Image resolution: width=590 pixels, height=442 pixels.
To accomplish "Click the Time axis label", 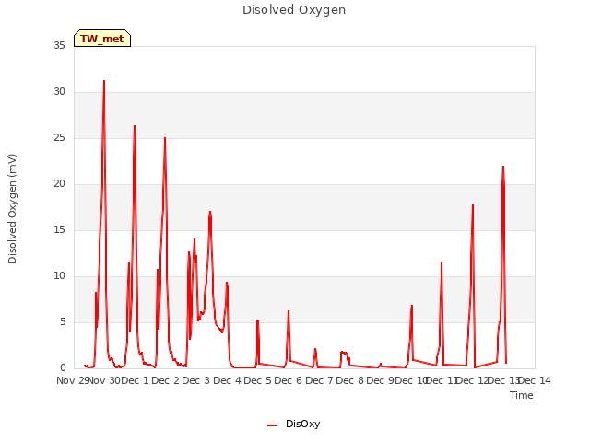I will tap(522, 395).
